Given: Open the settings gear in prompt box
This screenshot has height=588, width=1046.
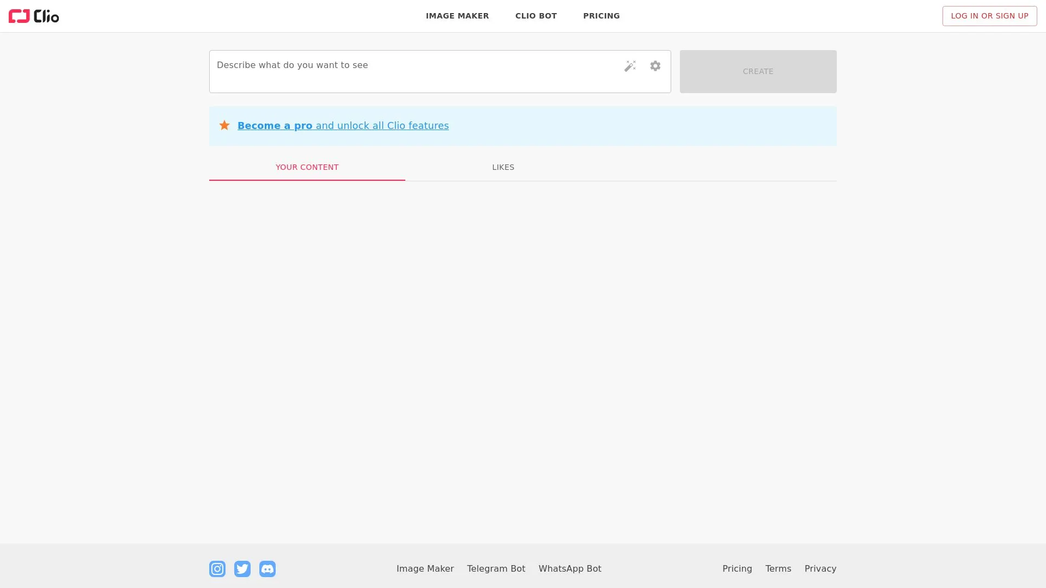Looking at the screenshot, I should point(655,66).
